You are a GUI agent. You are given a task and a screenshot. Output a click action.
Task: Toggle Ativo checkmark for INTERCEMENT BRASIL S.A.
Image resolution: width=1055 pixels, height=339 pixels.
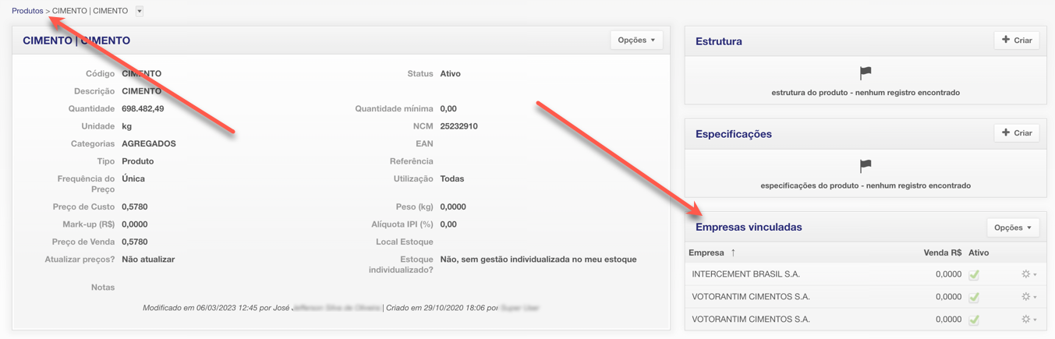(x=974, y=274)
